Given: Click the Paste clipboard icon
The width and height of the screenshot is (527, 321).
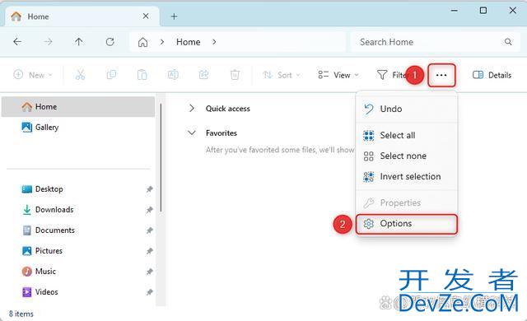Looking at the screenshot, I should point(142,75).
